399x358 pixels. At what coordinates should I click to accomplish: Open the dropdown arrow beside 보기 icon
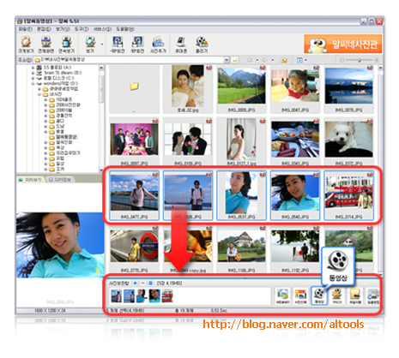tap(102, 45)
